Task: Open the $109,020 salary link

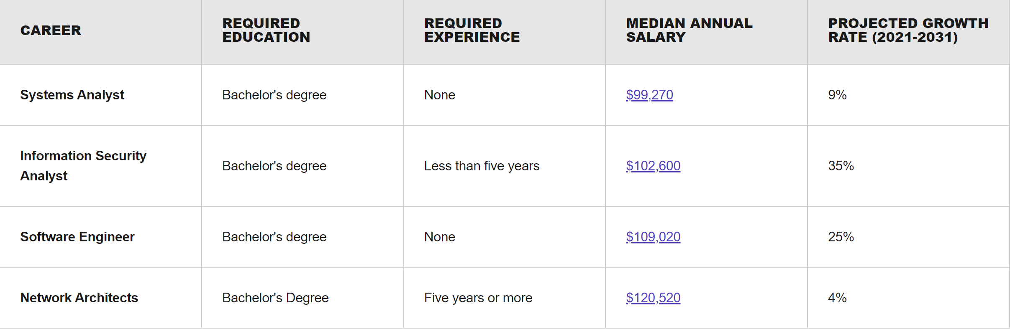Action: (x=653, y=237)
